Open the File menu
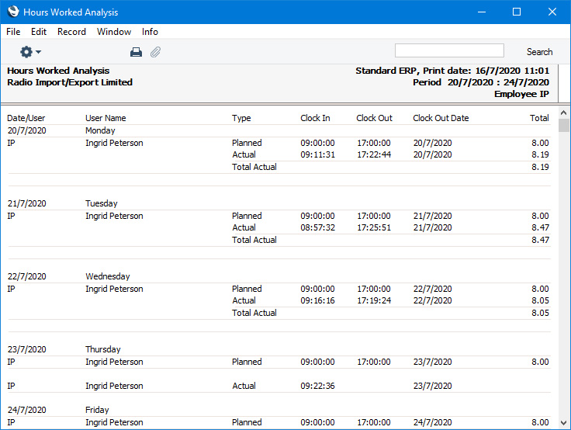This screenshot has height=430, width=571. coord(13,32)
